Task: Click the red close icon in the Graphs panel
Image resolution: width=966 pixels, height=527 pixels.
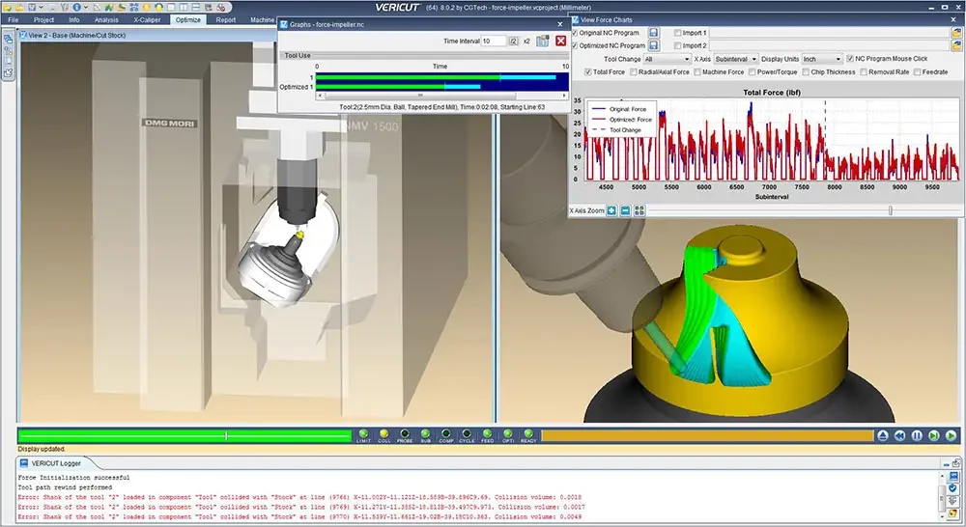Action: click(560, 41)
